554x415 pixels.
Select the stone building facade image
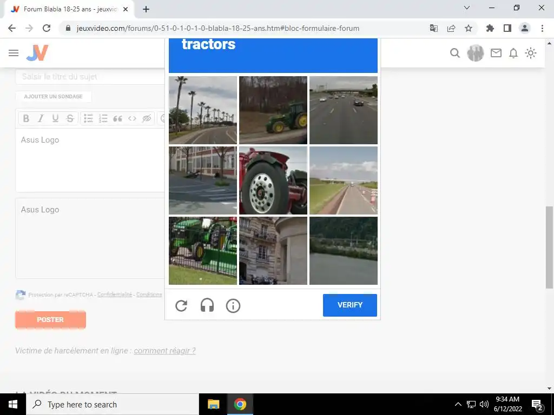273,251
